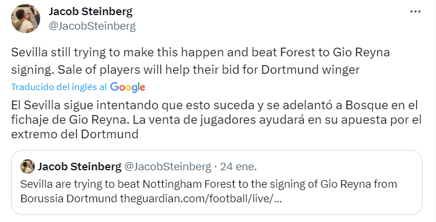Image resolution: width=436 pixels, height=222 pixels.
Task: Click the '24 ene.' date on quoted tweet
Action: click(238, 167)
